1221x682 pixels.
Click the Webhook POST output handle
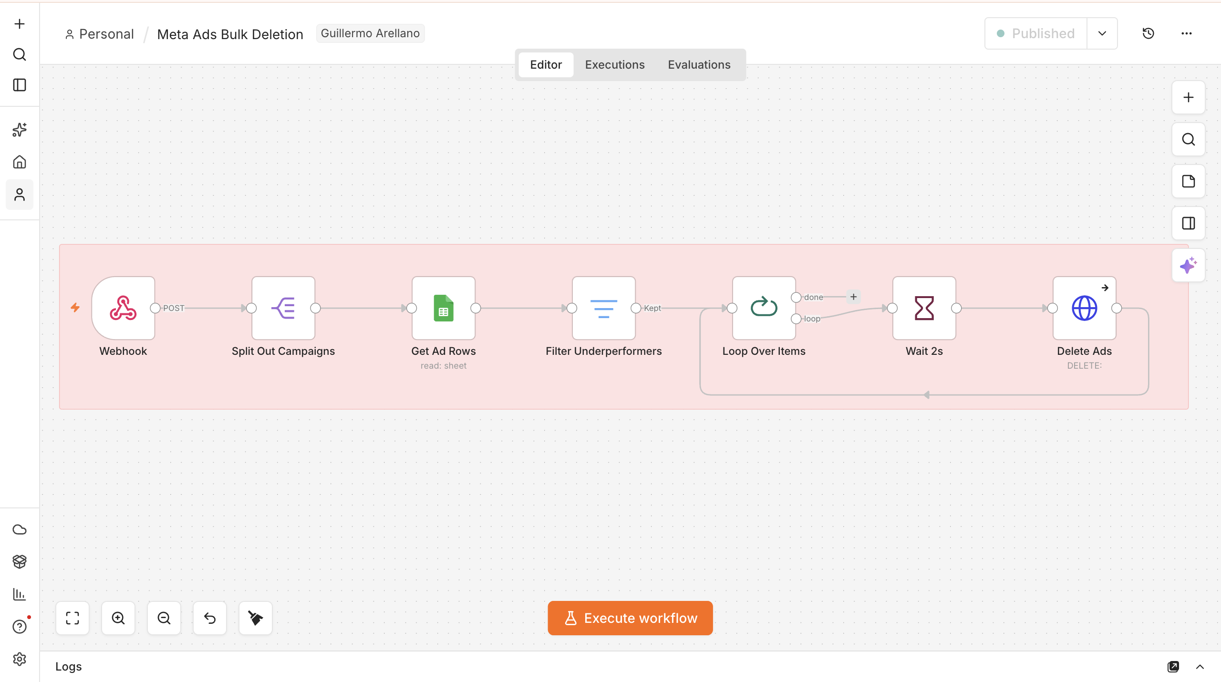coord(155,308)
